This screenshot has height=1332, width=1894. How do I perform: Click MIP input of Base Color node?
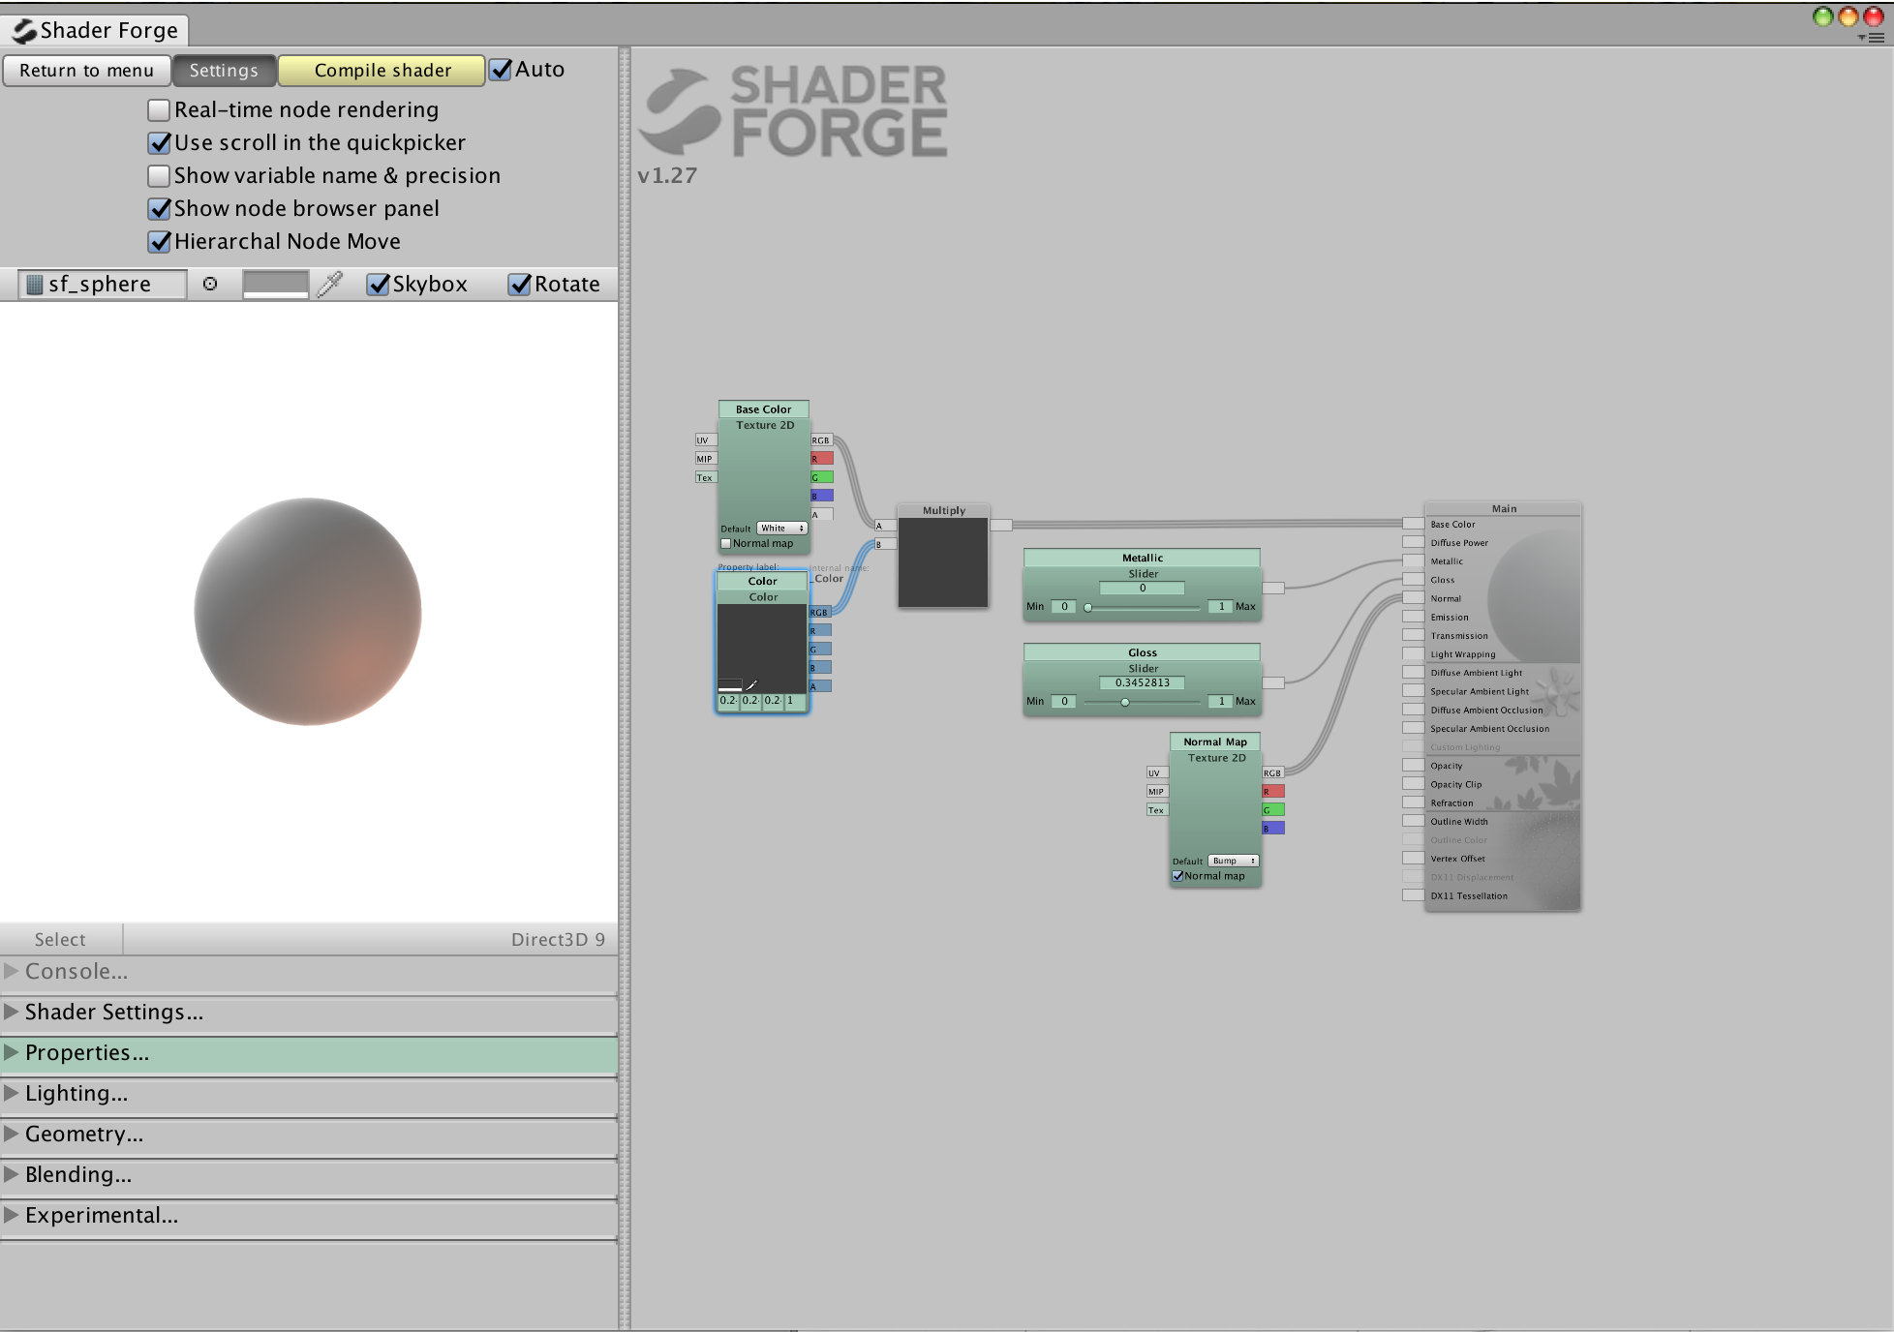click(705, 459)
